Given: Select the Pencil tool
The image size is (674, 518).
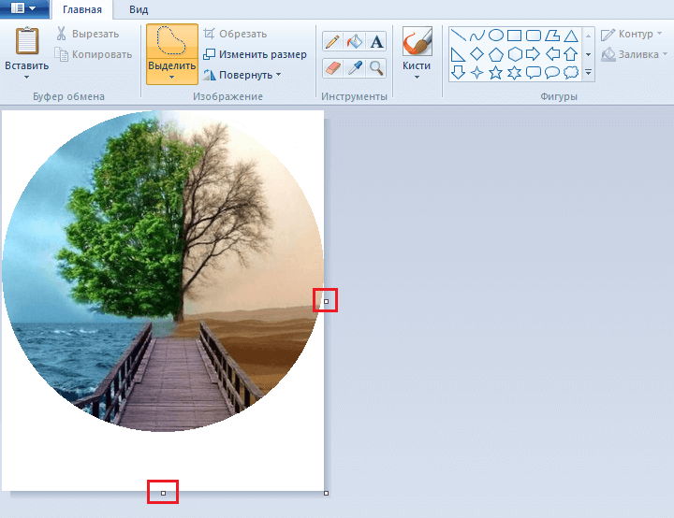Looking at the screenshot, I should pos(332,41).
